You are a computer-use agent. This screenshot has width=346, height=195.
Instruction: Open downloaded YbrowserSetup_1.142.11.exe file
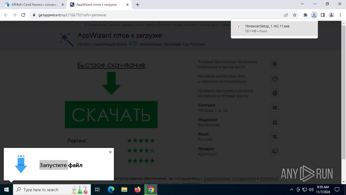[x=274, y=28]
